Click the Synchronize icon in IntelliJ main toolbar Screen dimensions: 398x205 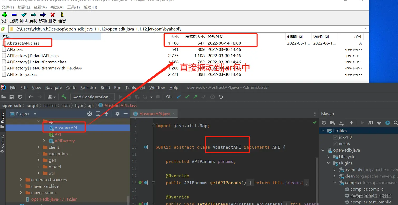(x=20, y=97)
